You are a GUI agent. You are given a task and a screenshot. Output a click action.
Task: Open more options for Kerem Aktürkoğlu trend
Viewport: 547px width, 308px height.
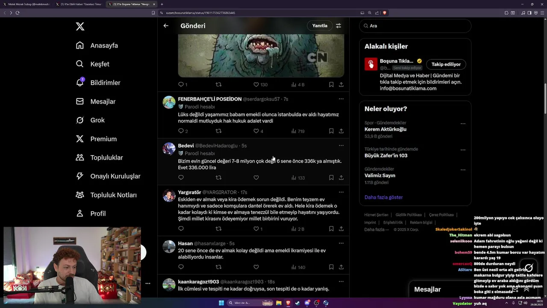(x=463, y=124)
